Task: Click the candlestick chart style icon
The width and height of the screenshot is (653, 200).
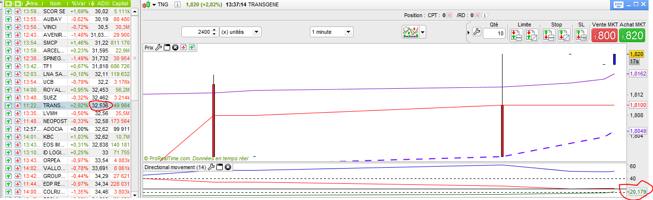Action: pos(147,4)
